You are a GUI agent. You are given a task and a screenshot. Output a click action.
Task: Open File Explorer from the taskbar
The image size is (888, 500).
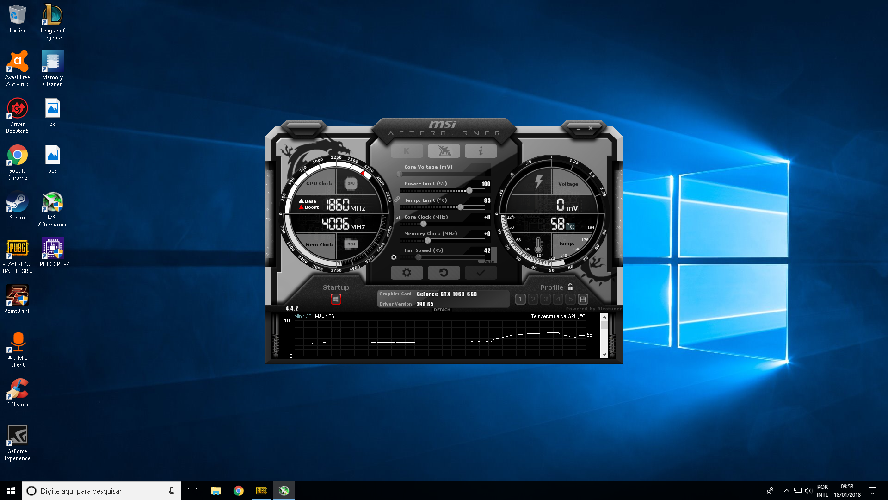[216, 491]
